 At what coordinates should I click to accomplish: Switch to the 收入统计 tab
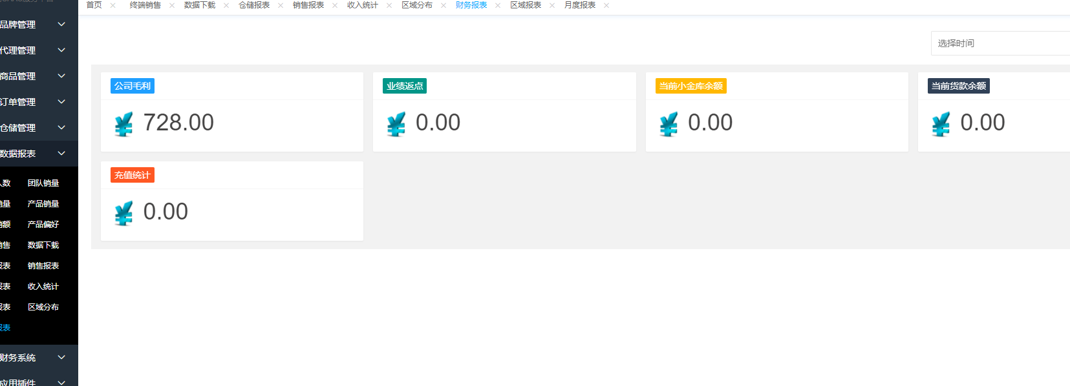(362, 5)
